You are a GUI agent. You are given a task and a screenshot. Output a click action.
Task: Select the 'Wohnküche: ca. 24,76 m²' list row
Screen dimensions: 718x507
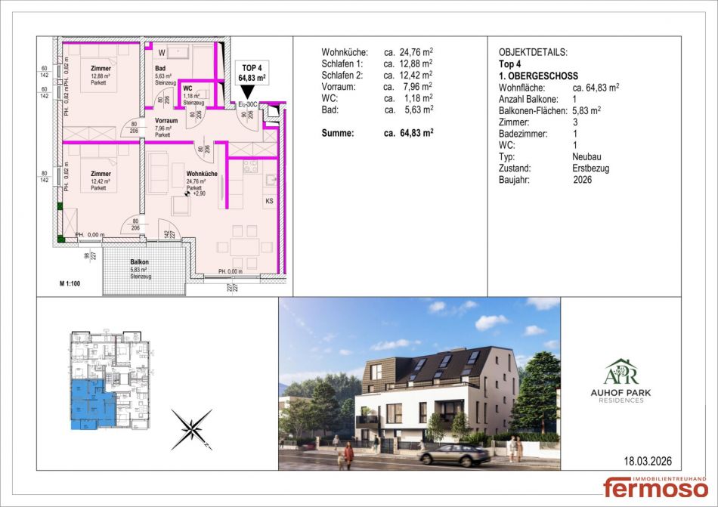(x=377, y=51)
